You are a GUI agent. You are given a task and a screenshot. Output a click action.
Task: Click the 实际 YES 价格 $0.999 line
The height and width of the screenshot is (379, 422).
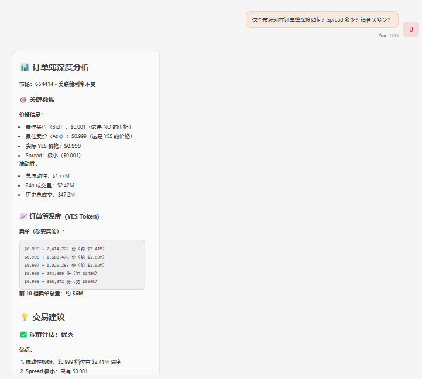[x=53, y=146]
